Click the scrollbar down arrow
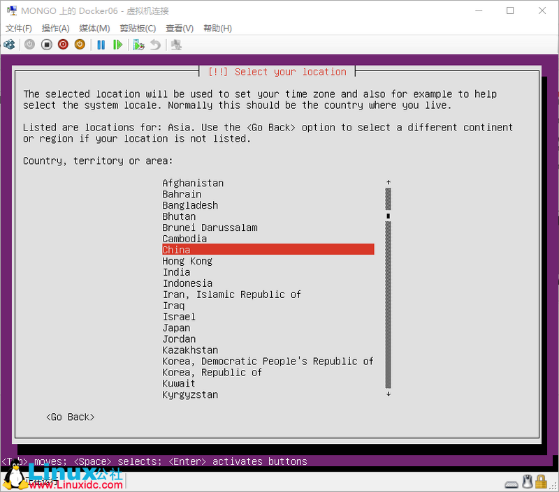This screenshot has width=559, height=492. point(388,393)
